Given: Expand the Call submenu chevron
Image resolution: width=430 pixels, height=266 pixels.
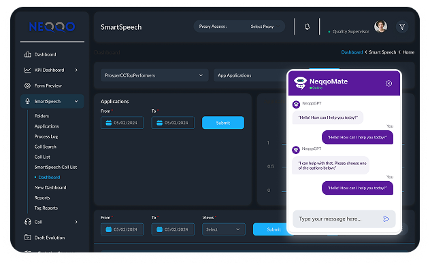Looking at the screenshot, I should 76,222.
